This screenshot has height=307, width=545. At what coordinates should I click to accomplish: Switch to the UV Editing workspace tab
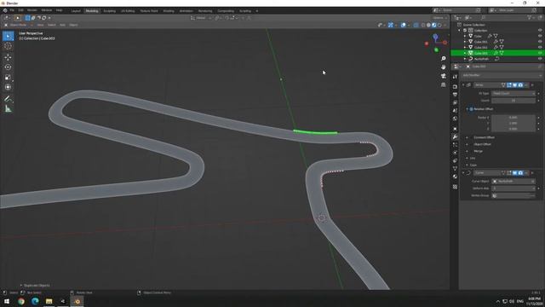point(128,11)
